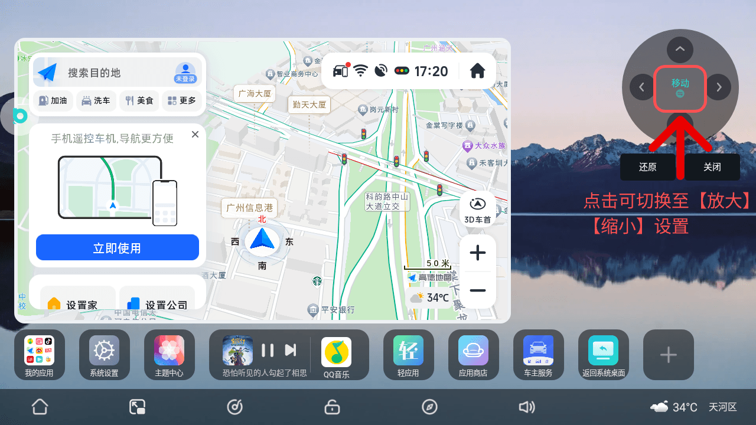Tap the 大众水族 place marker
The height and width of the screenshot is (425, 756).
[x=484, y=145]
